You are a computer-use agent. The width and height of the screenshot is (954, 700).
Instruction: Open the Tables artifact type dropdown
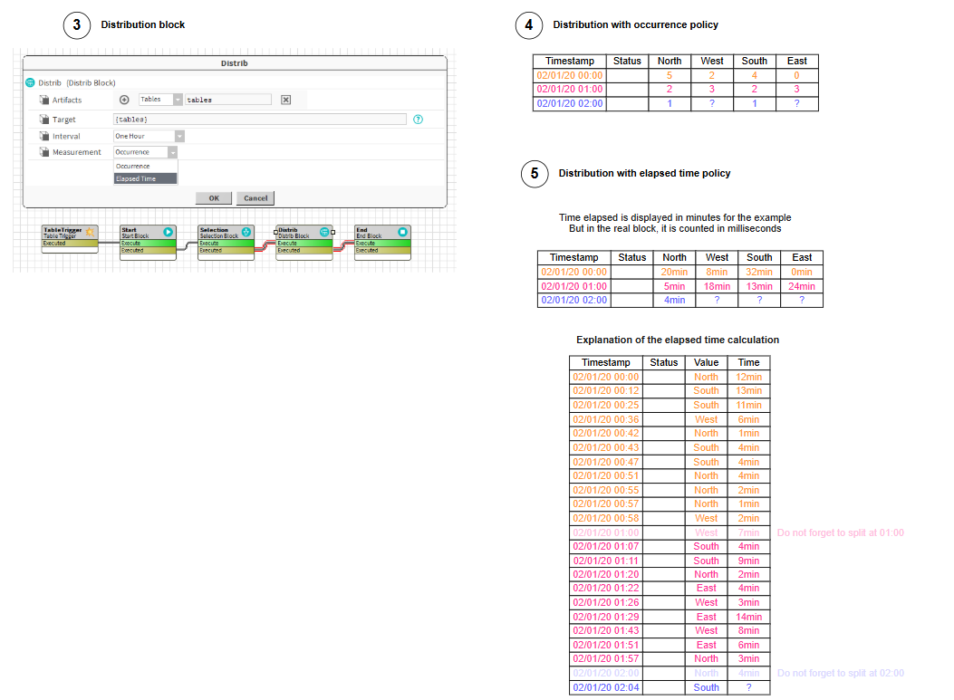177,100
